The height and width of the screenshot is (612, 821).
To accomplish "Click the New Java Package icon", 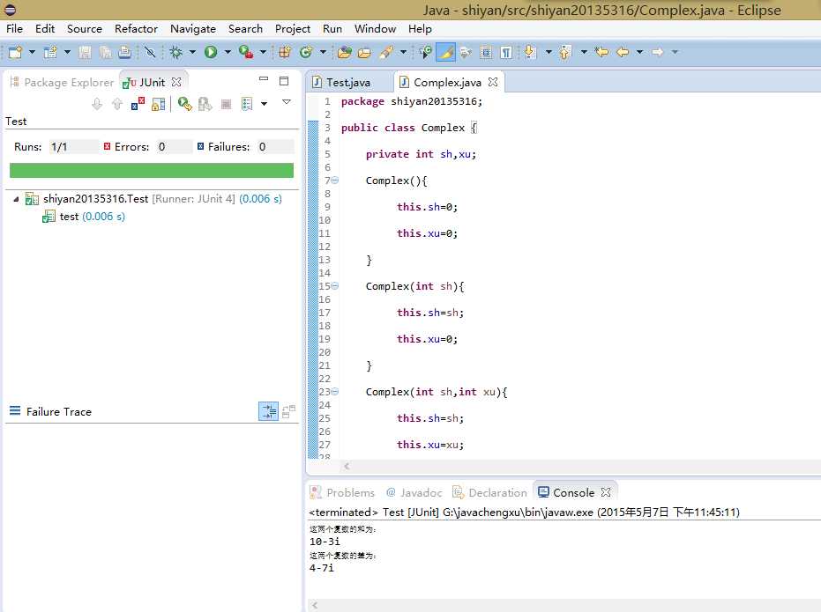I will [x=285, y=53].
